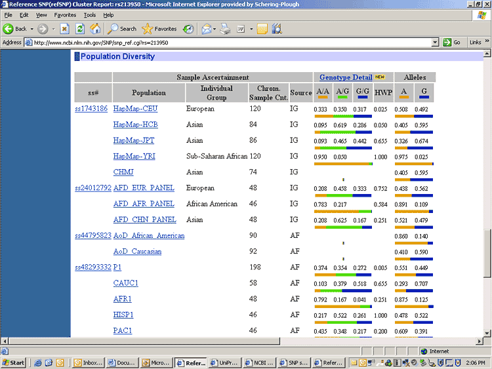Open the HapMap-CEU population link
This screenshot has height=369, width=492.
(x=135, y=109)
